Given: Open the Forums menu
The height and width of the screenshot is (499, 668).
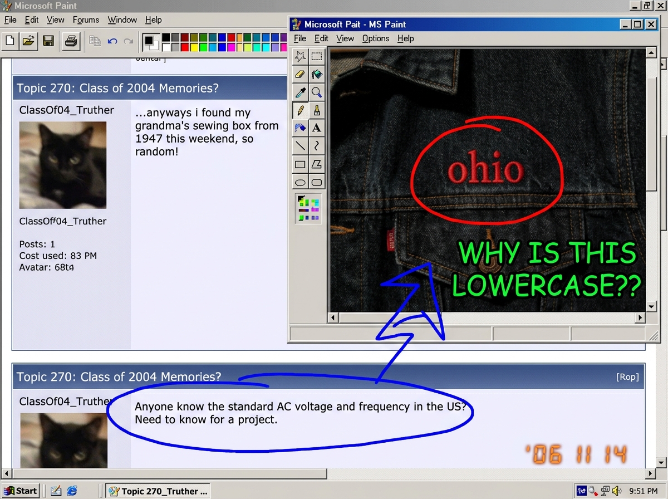Looking at the screenshot, I should [86, 19].
